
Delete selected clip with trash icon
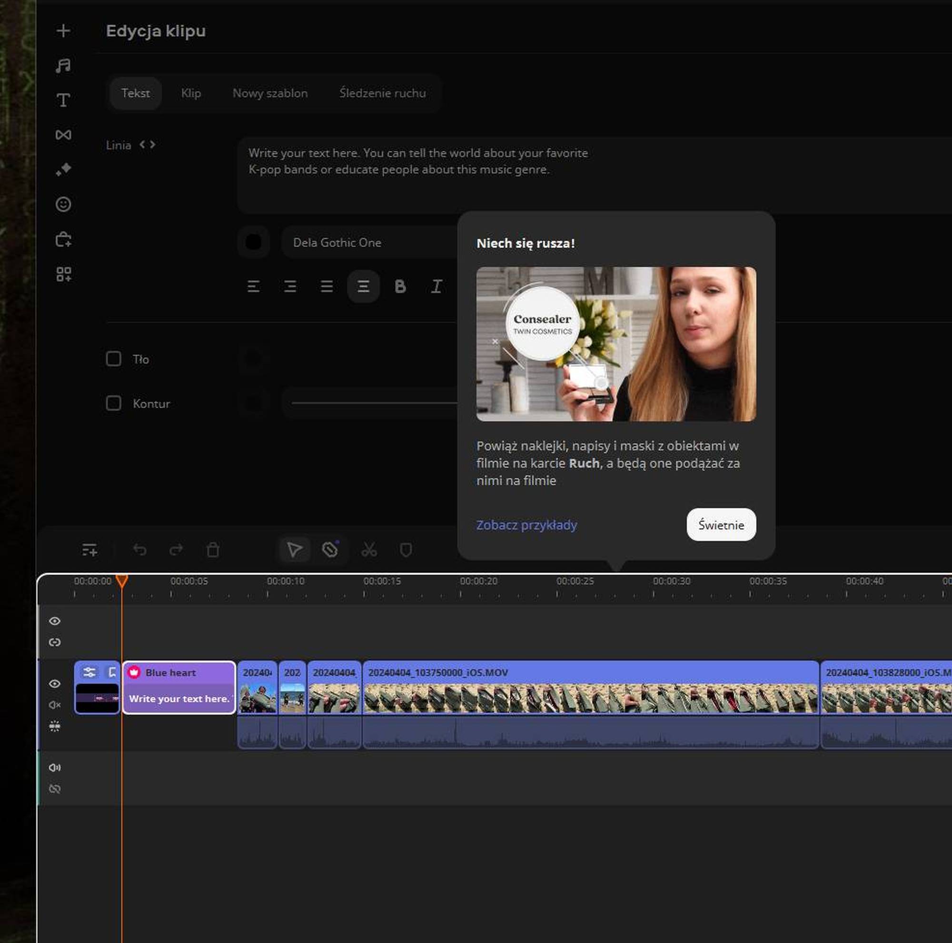click(x=213, y=550)
